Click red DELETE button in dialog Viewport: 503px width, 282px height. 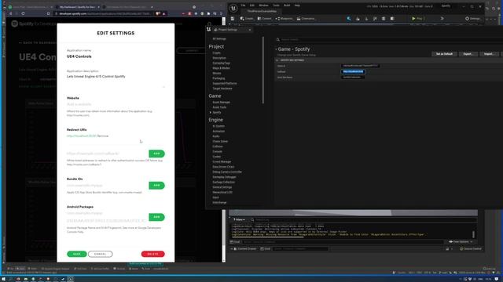pos(152,254)
